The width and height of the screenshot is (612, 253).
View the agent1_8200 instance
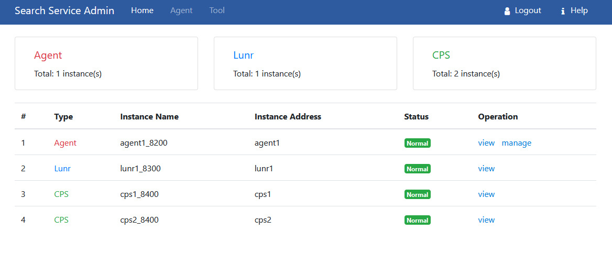pyautogui.click(x=486, y=143)
